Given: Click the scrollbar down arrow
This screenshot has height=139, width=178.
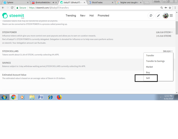Looking at the screenshot, I should (177, 92).
